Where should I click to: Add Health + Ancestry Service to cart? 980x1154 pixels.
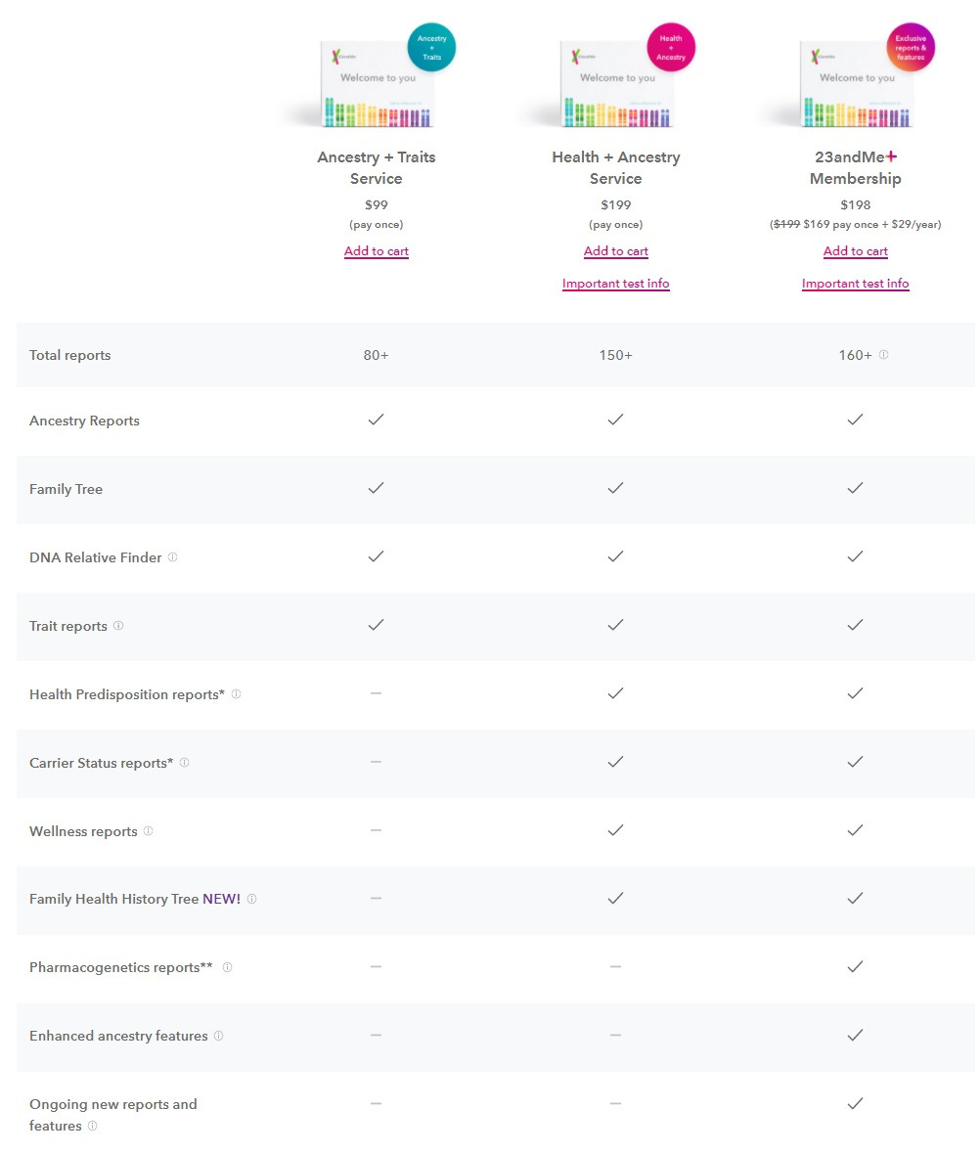[x=615, y=251]
